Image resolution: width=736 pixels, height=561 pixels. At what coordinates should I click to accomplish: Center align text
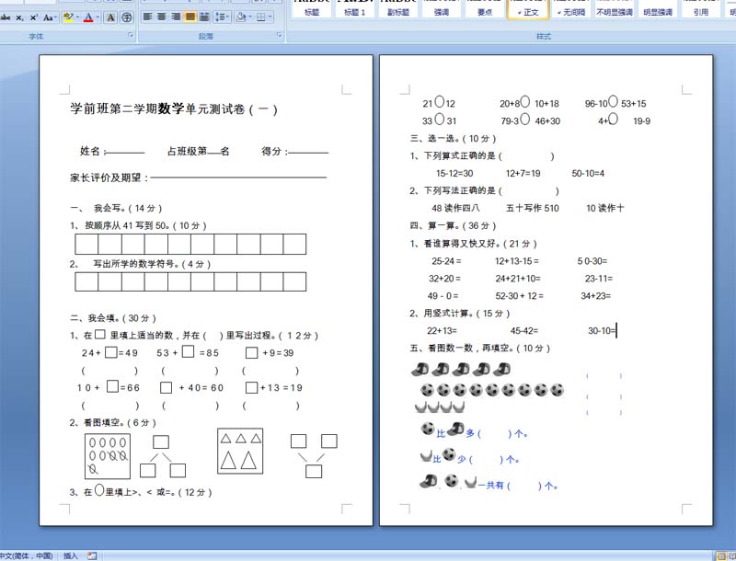(162, 17)
